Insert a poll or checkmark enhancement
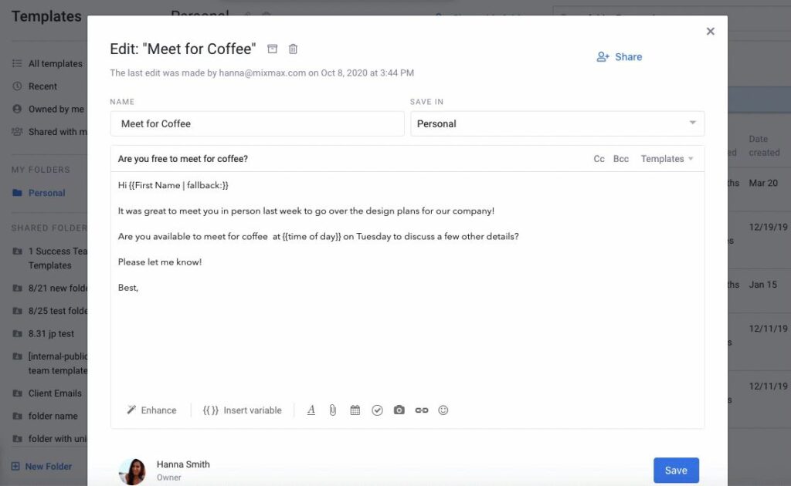The height and width of the screenshot is (486, 791). point(377,410)
